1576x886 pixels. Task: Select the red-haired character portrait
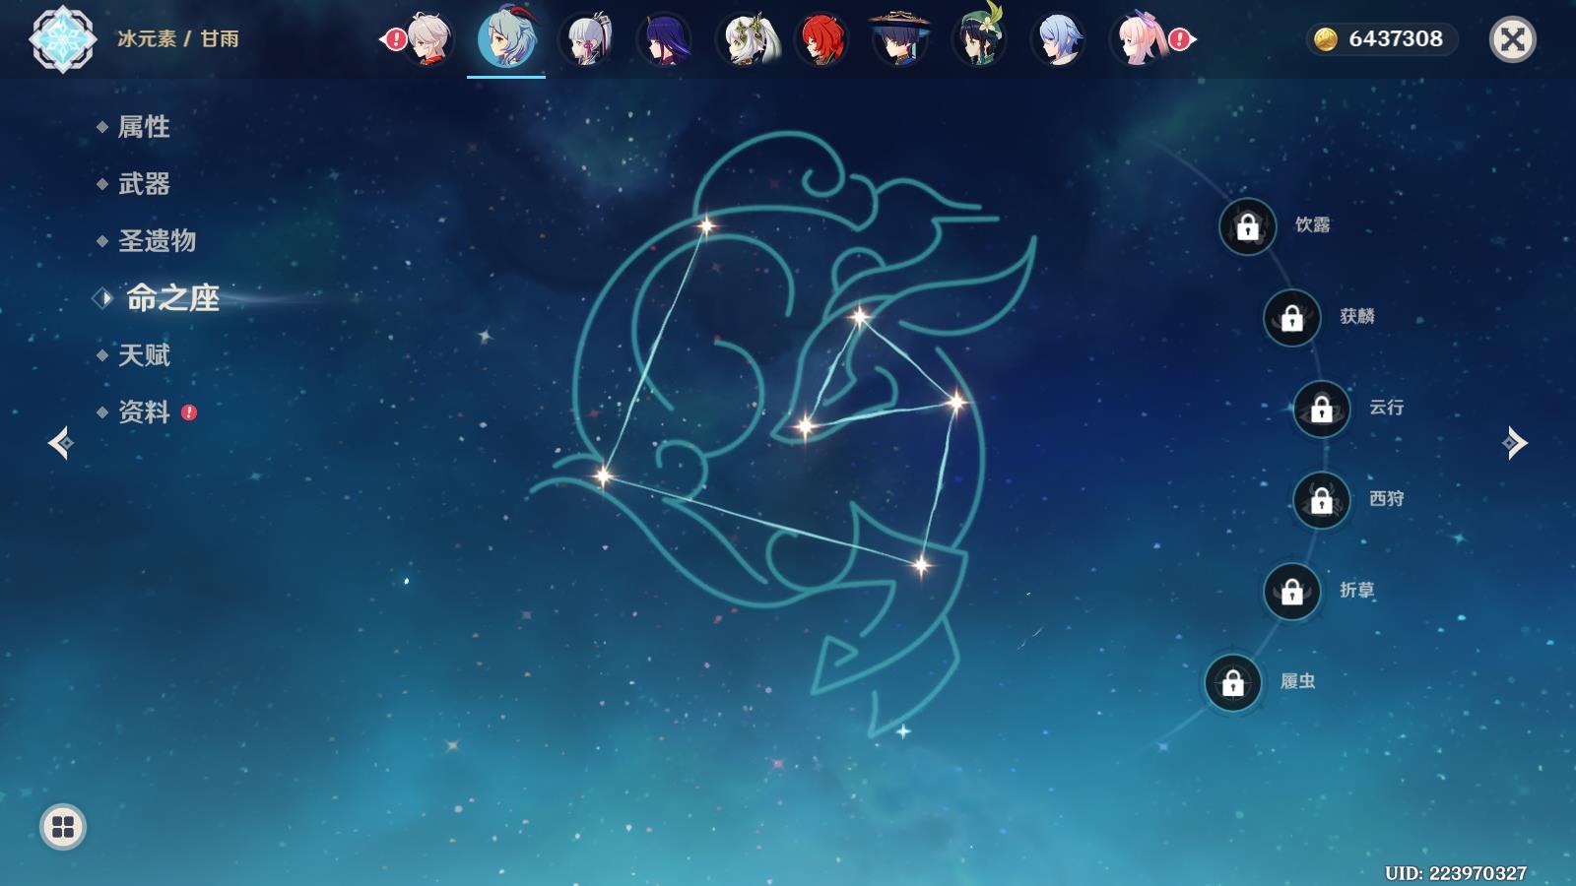(822, 39)
